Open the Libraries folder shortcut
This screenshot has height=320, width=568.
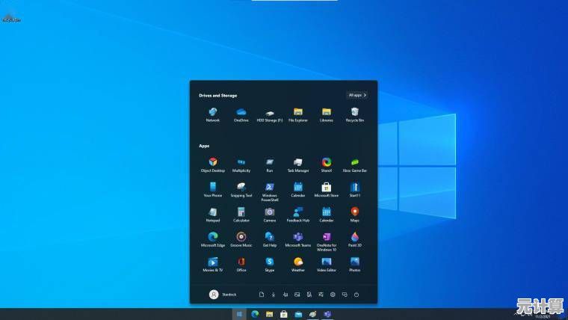point(327,115)
